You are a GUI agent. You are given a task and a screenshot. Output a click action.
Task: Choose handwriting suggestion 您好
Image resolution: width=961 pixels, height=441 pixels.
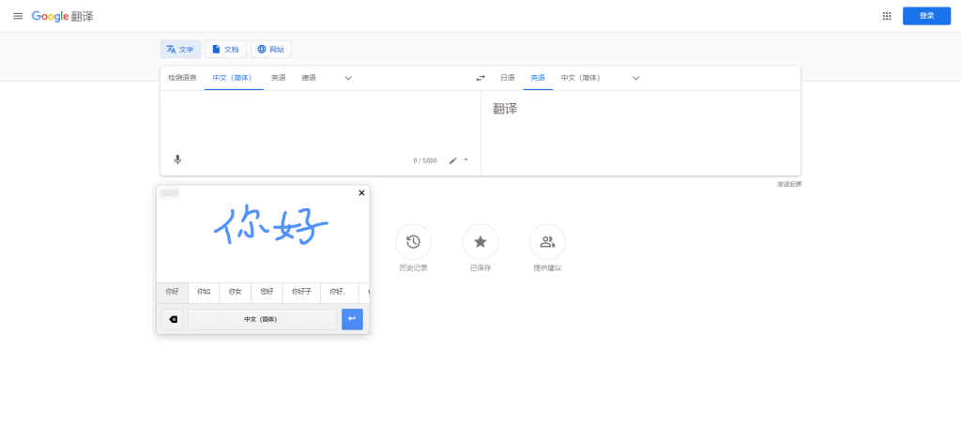267,292
